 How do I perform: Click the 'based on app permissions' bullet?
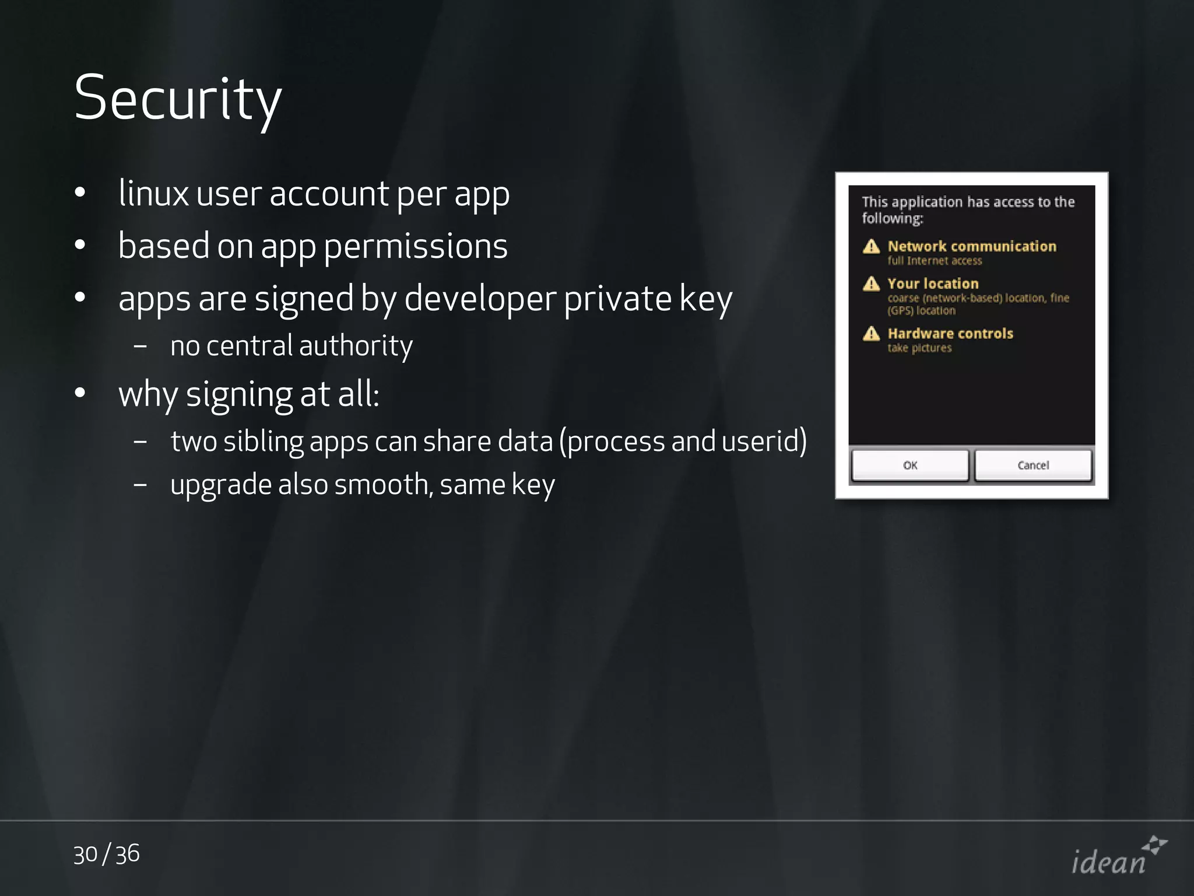coord(313,247)
